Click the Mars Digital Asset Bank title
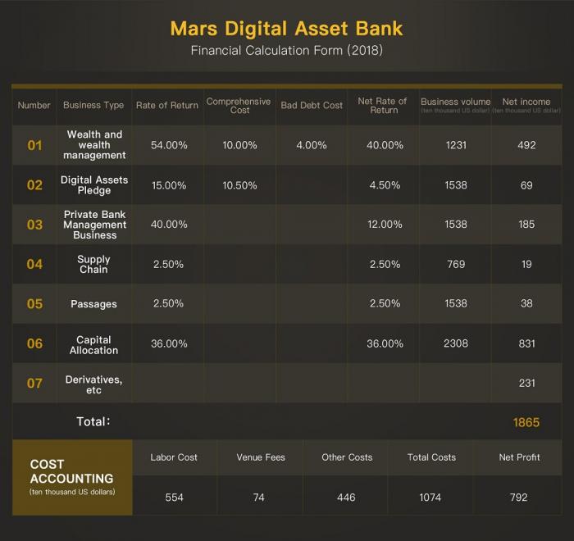Image resolution: width=574 pixels, height=541 pixels. [x=287, y=29]
